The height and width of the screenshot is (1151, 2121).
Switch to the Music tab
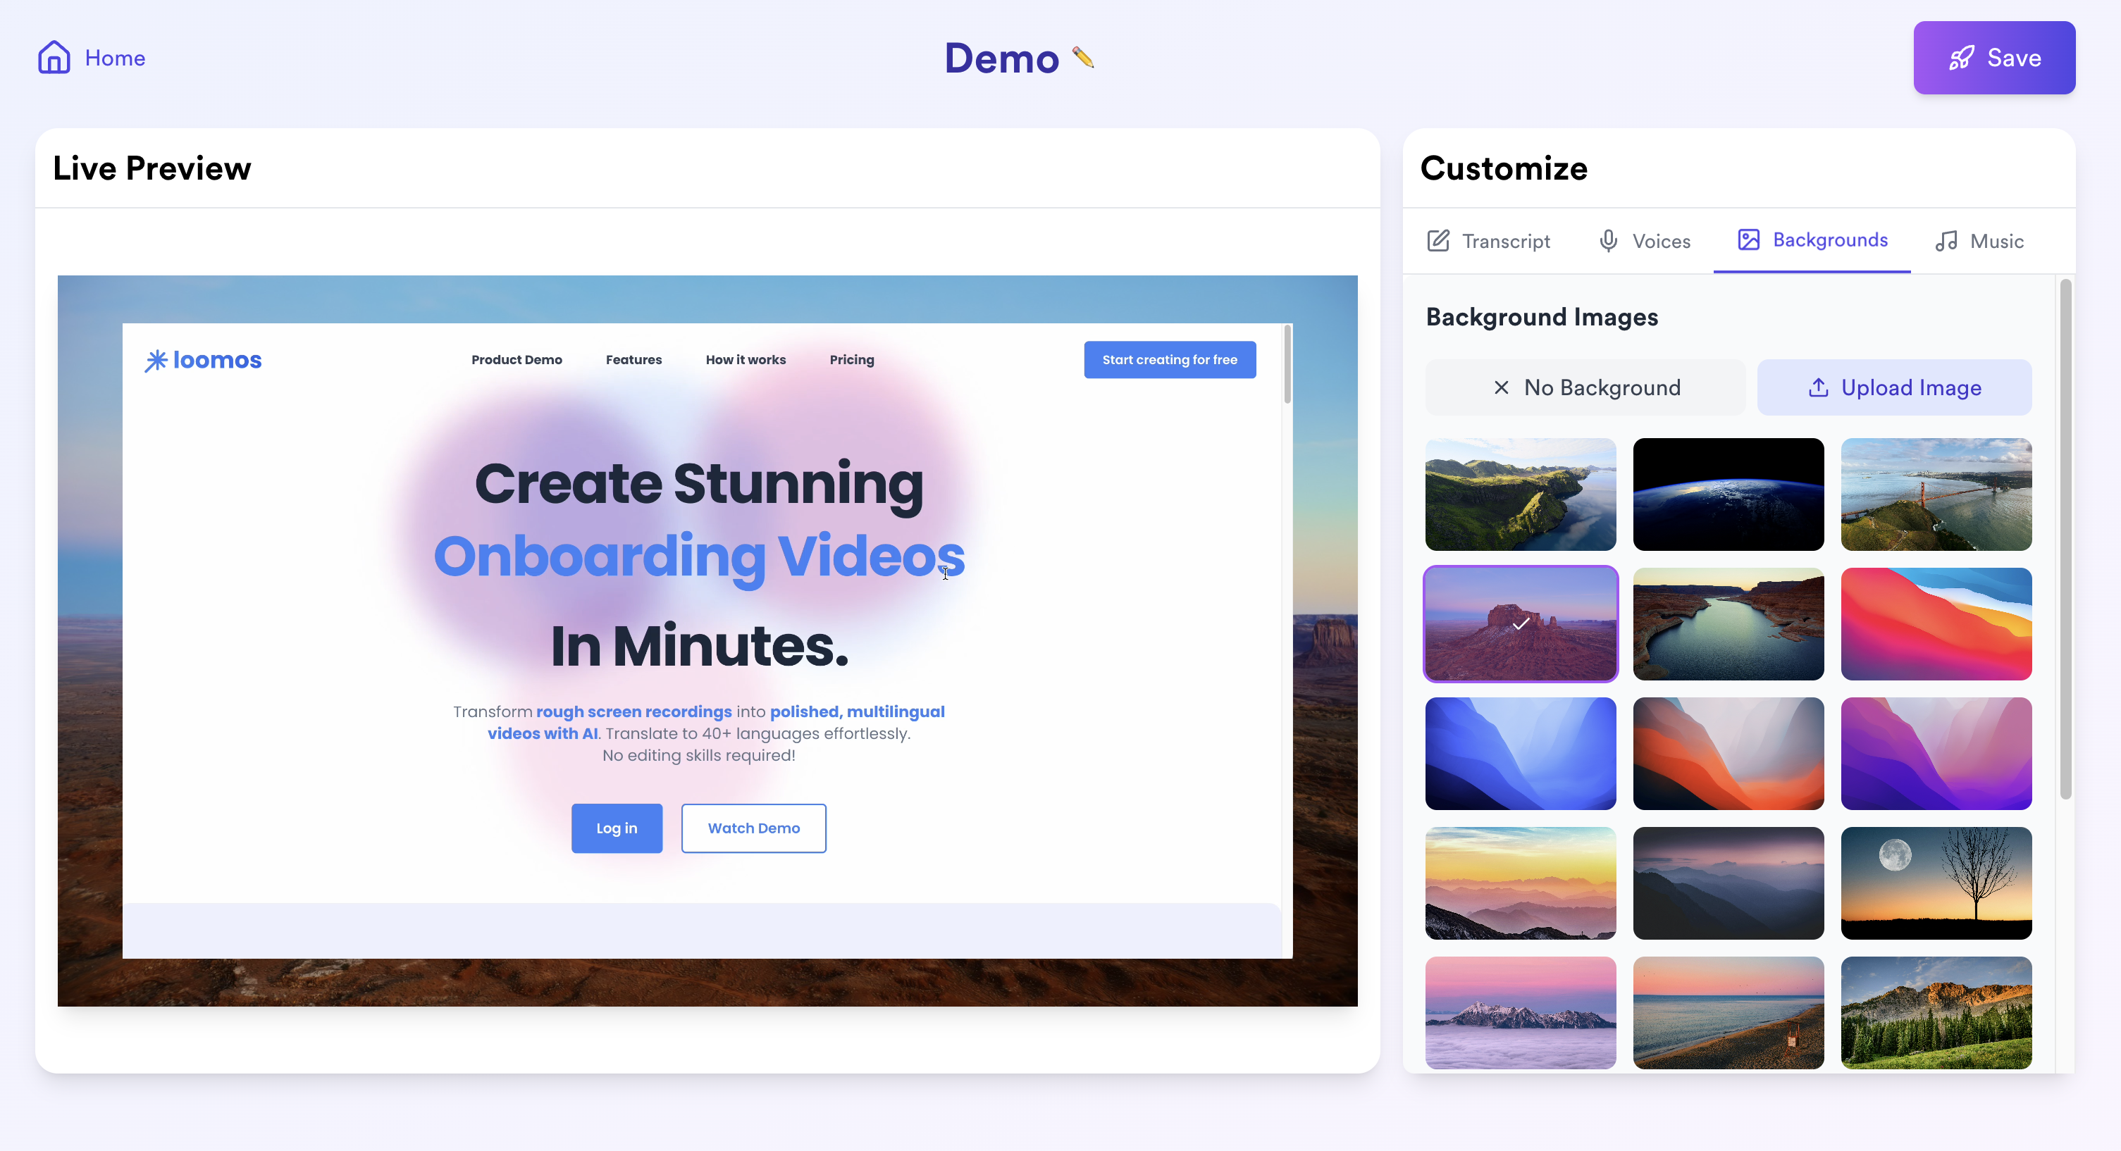click(x=1996, y=241)
